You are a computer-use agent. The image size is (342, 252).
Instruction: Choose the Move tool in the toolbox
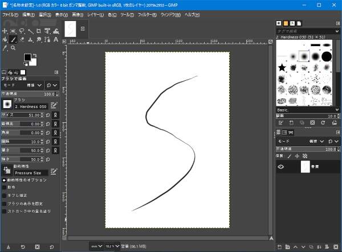coord(5,31)
